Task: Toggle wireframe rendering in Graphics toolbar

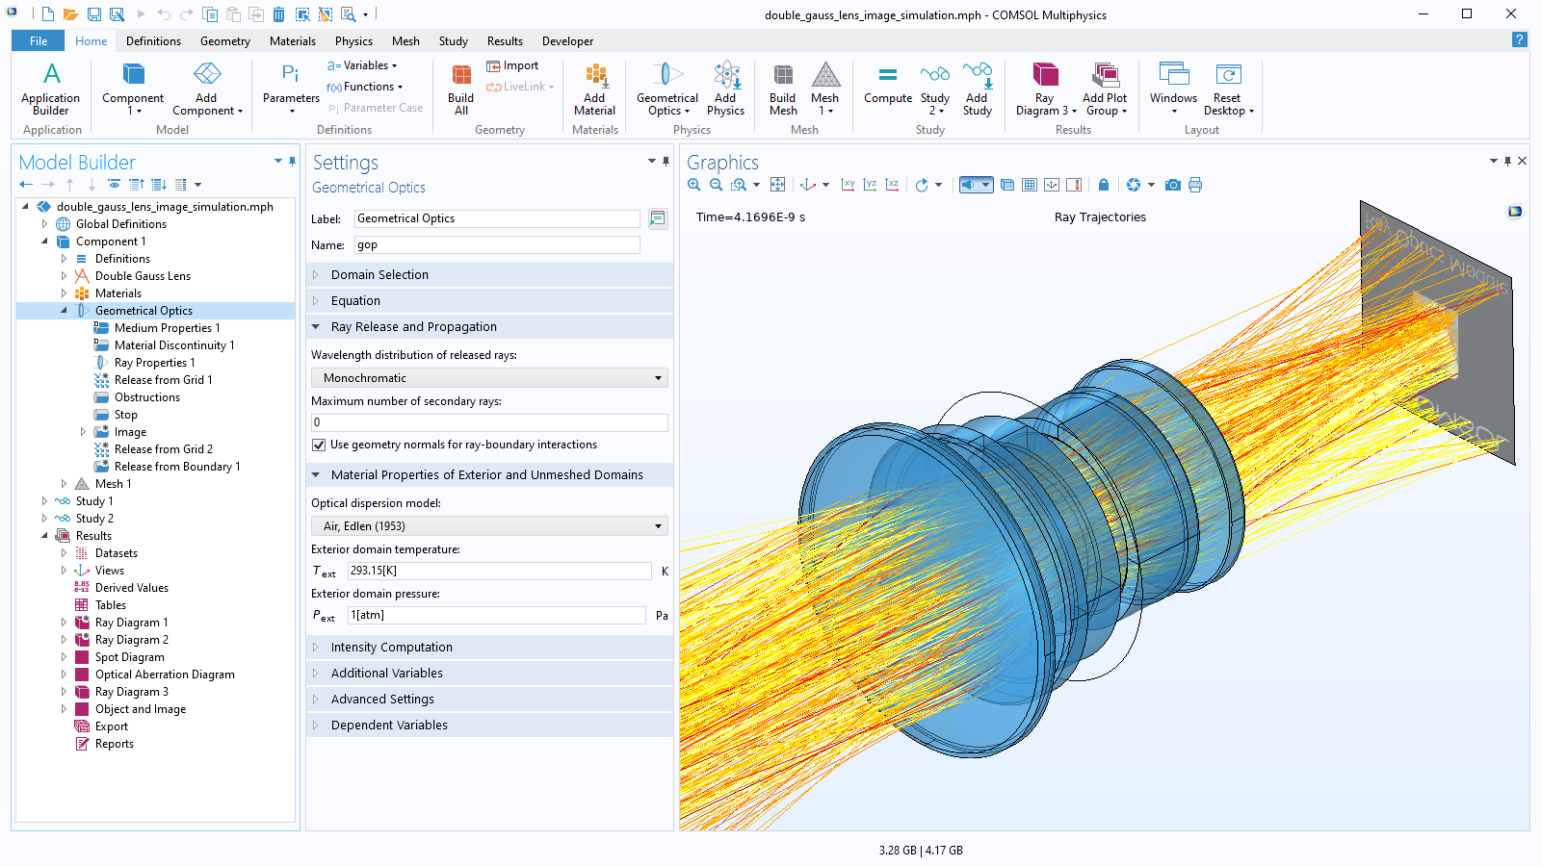Action: coord(1007,185)
